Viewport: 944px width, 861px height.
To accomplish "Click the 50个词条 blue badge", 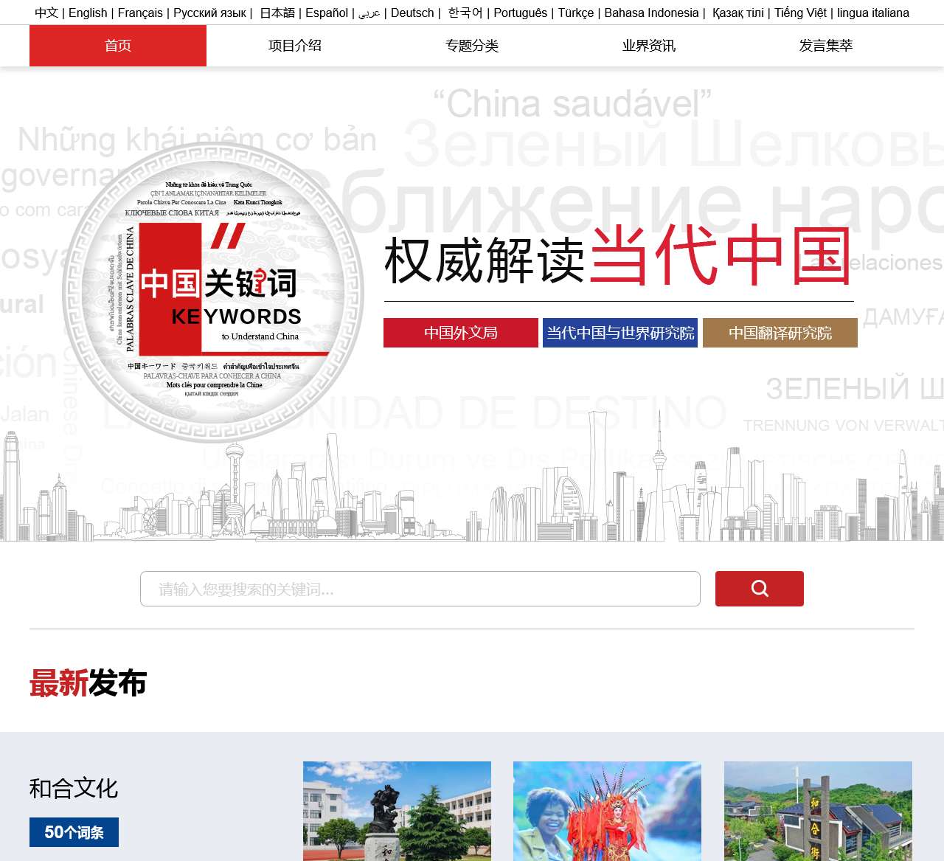I will pos(74,832).
